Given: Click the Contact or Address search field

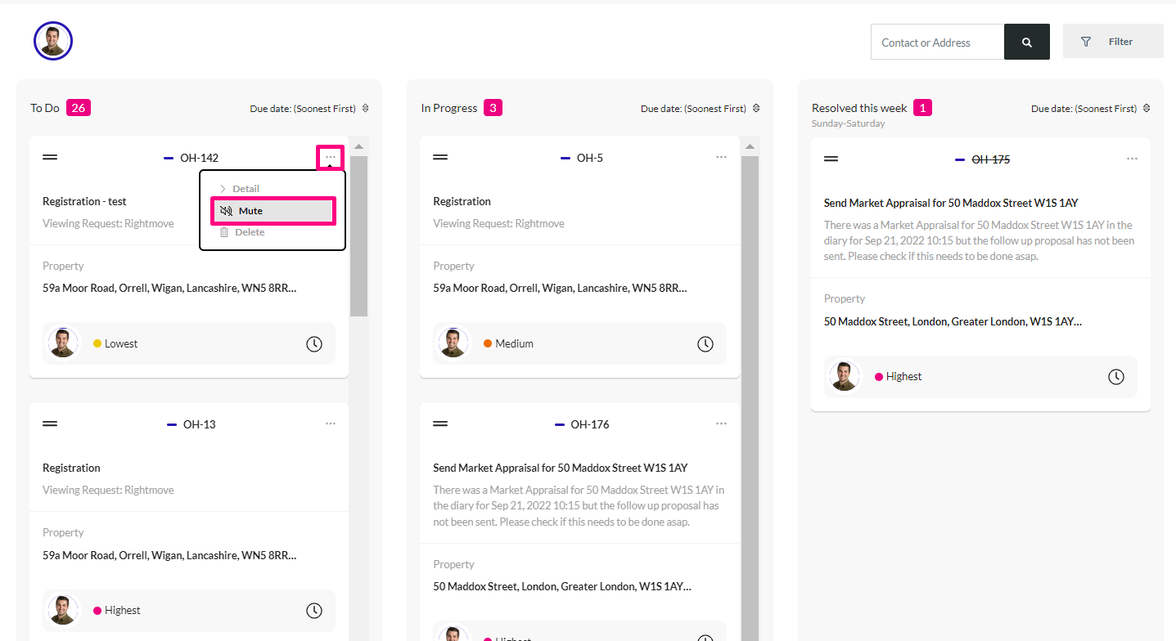Looking at the screenshot, I should click(x=938, y=42).
